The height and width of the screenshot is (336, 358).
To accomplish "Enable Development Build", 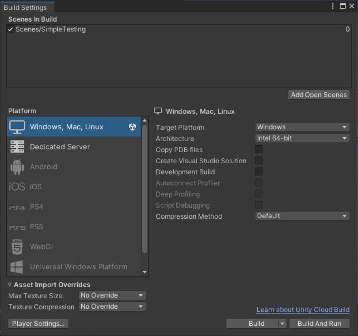I will pos(259,172).
